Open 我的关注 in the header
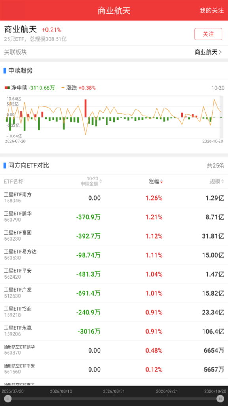This screenshot has height=406, width=228. click(211, 11)
